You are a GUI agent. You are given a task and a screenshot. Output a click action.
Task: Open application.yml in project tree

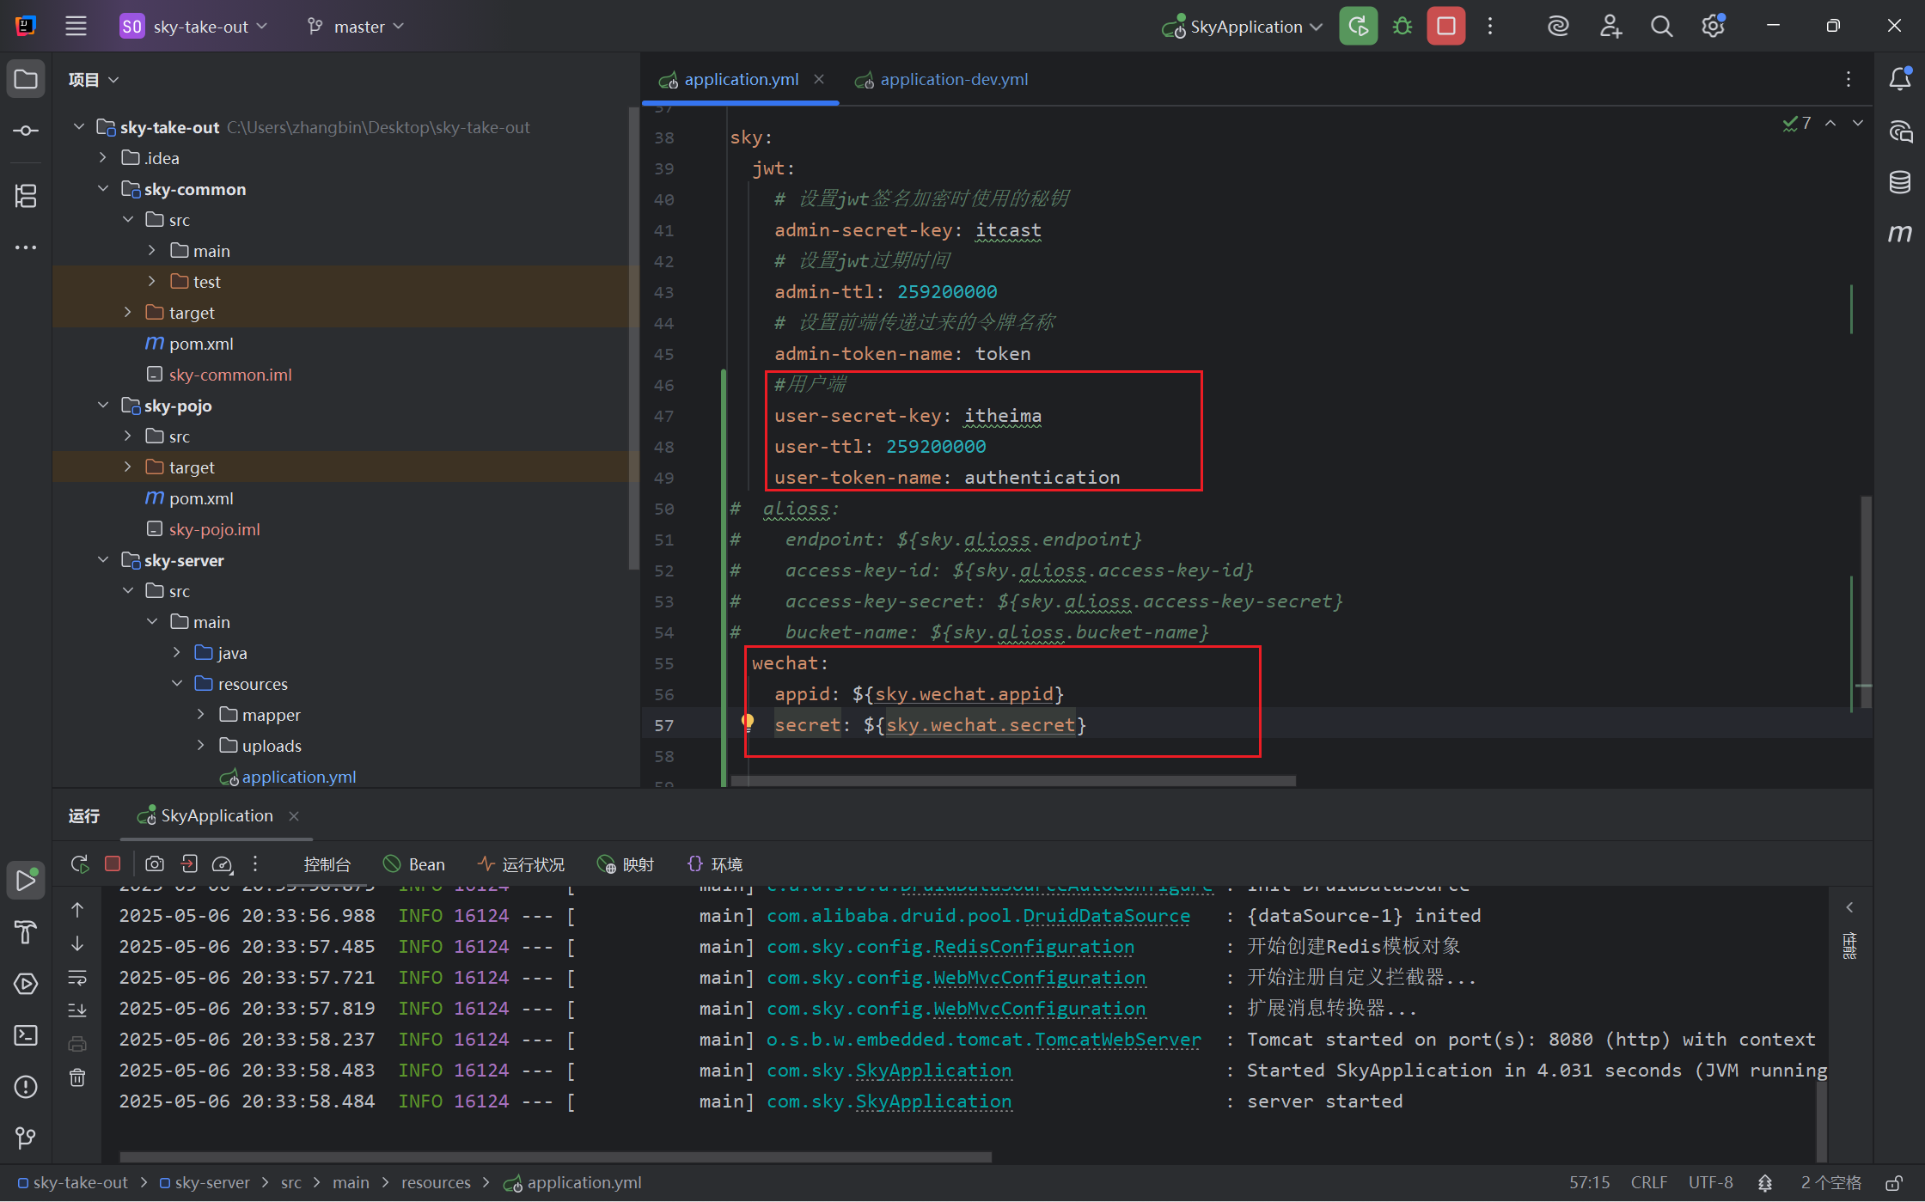coord(298,776)
